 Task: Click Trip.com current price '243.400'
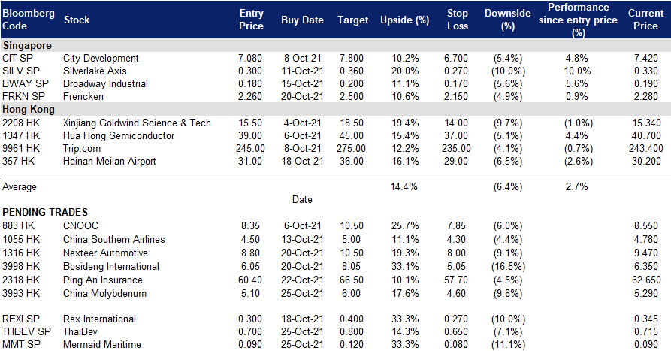point(645,149)
